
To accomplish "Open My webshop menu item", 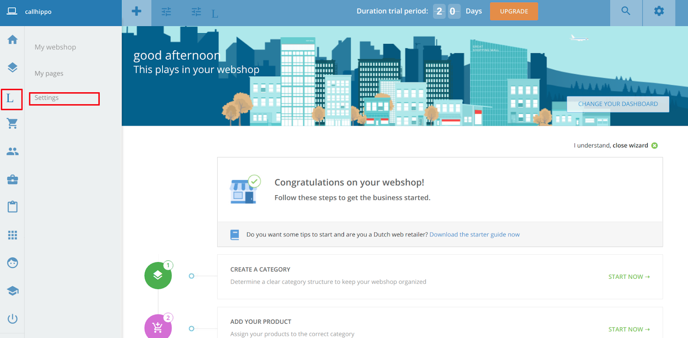I will click(55, 47).
